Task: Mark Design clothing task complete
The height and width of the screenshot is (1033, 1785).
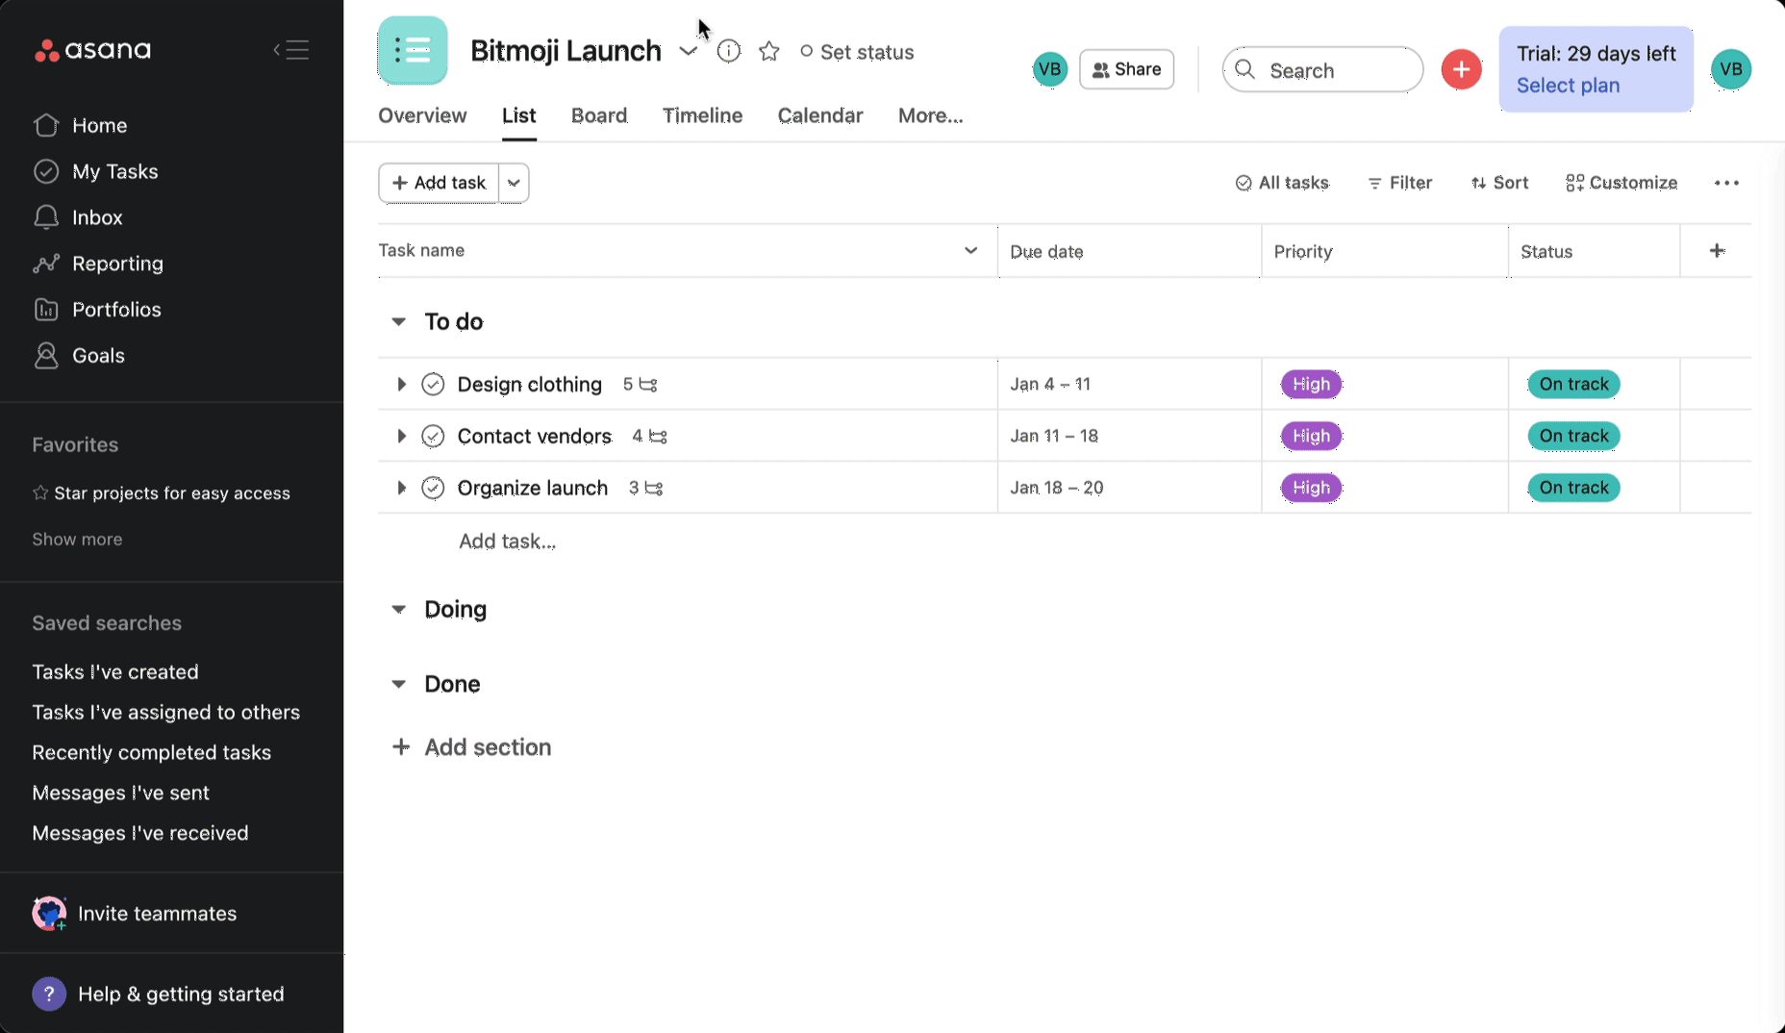Action: [x=433, y=385]
